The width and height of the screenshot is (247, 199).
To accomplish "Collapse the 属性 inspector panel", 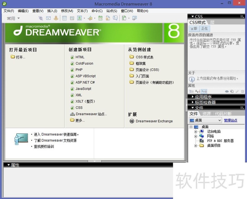I will point(9,165).
